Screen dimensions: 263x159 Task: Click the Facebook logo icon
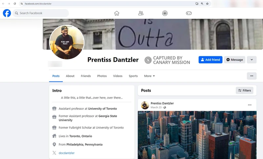[7, 13]
